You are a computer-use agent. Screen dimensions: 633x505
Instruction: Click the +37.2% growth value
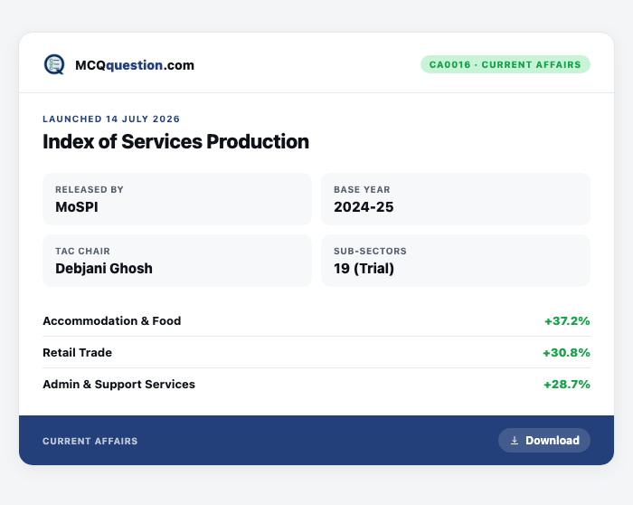567,321
